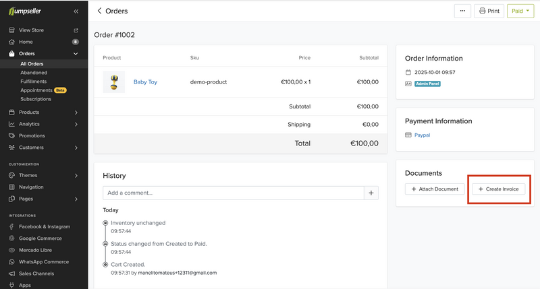Click the Add a comment field

233,193
